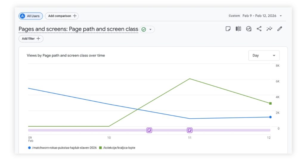
Task: Toggle the /kolekcije/kraljica-lopte legend series
Action: [117, 148]
